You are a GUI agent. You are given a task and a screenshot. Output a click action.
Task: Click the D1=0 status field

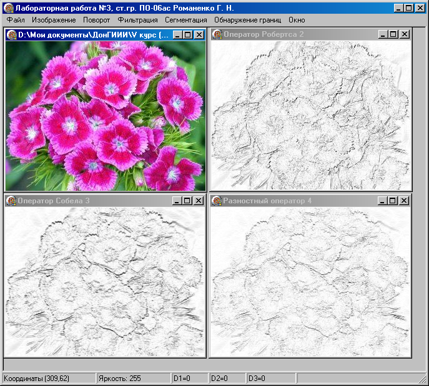(x=190, y=379)
